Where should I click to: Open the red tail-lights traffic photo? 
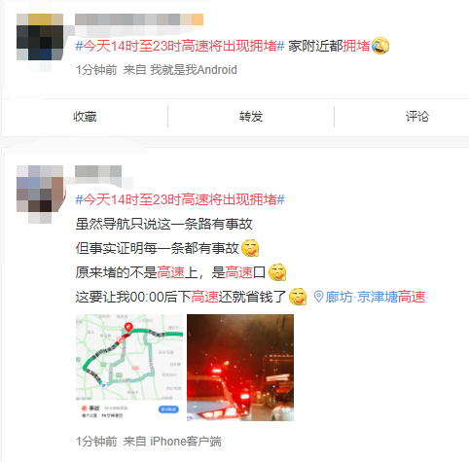click(x=240, y=368)
